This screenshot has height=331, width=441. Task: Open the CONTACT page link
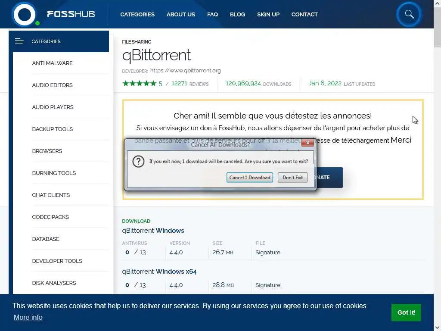point(304,14)
